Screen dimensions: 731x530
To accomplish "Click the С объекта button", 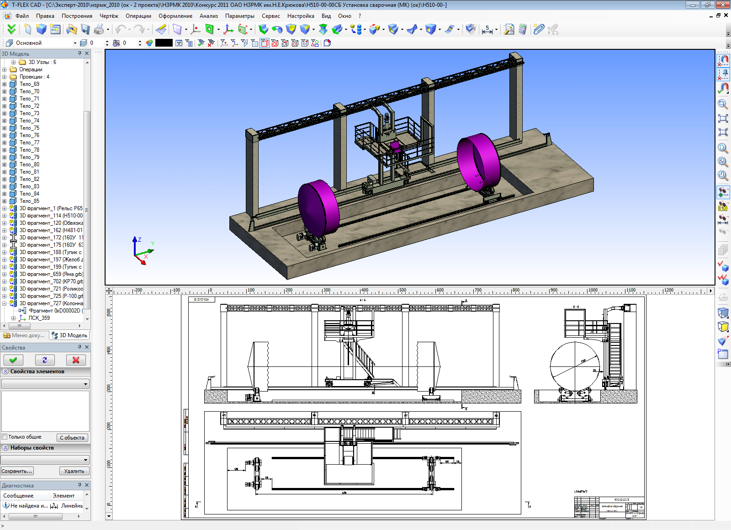I will [72, 438].
